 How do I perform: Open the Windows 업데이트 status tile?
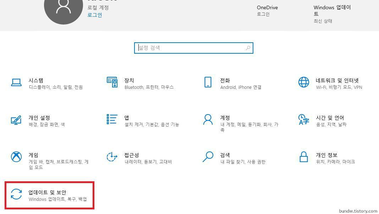333,14
